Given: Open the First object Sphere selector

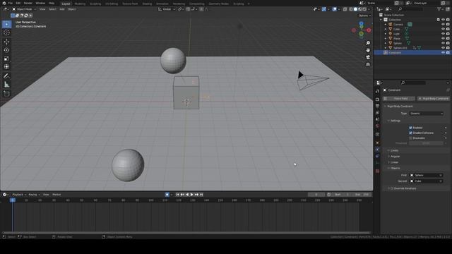Looking at the screenshot, I should (426, 175).
